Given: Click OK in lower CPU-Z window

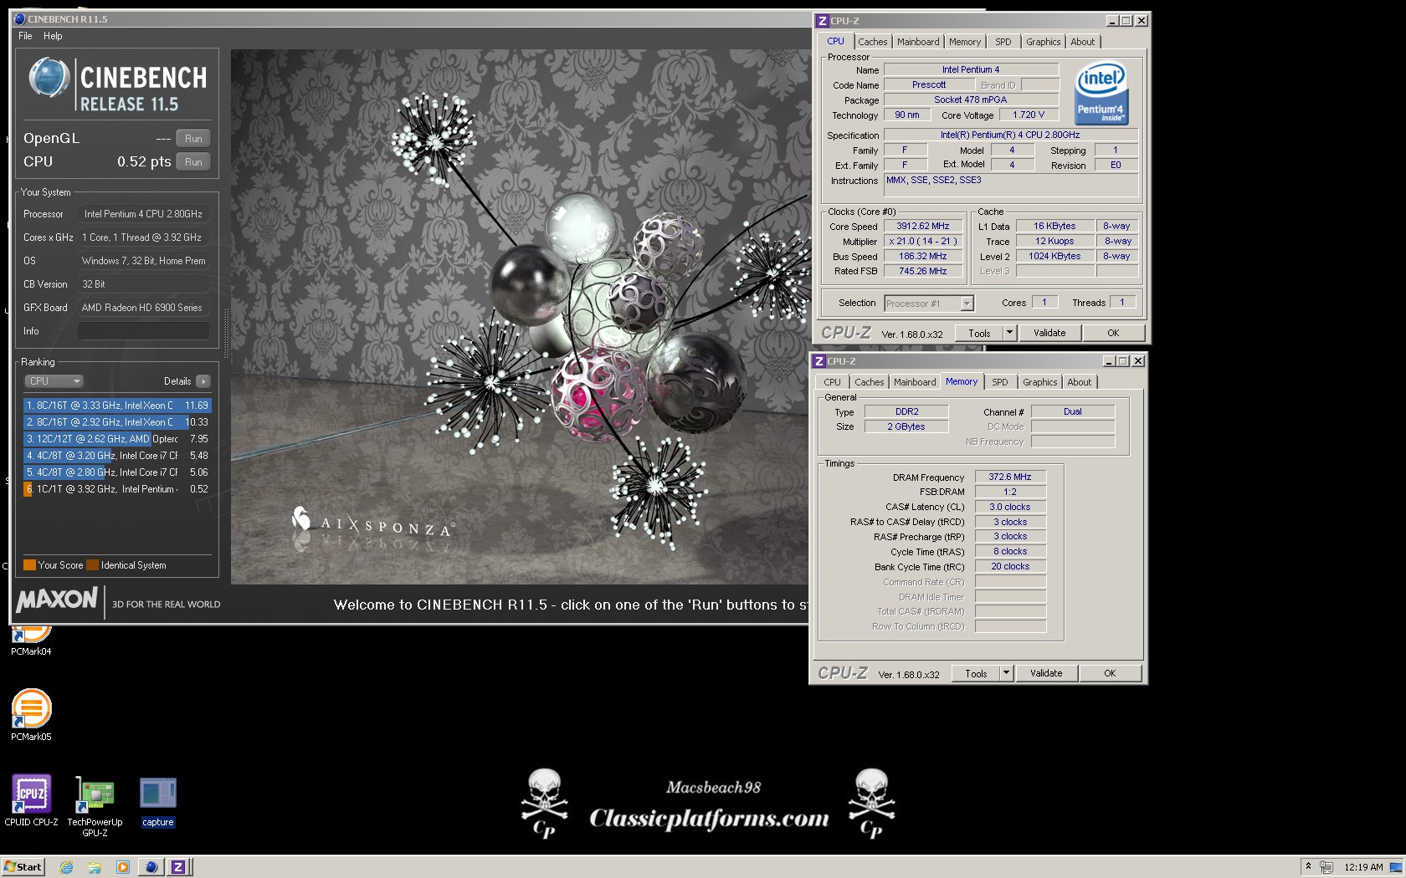Looking at the screenshot, I should tap(1110, 673).
